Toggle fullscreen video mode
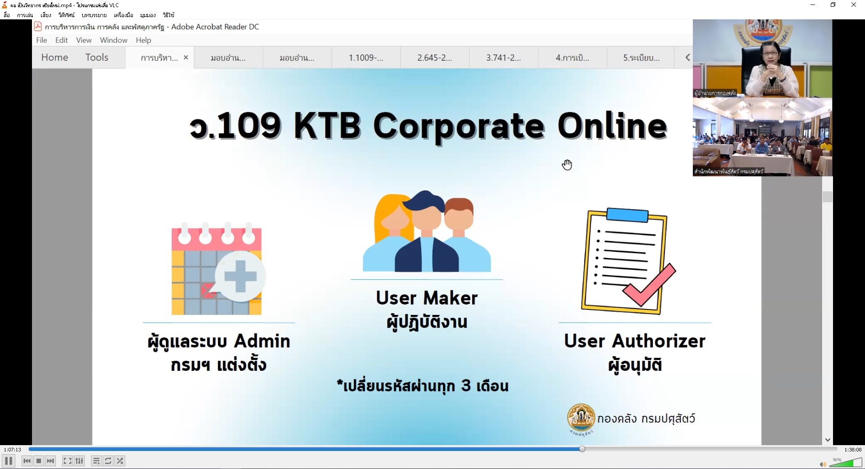 [x=67, y=461]
